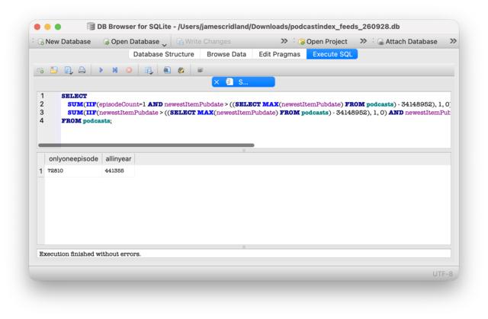Select the S... SQL editor tab
488x319 pixels.
(243, 82)
